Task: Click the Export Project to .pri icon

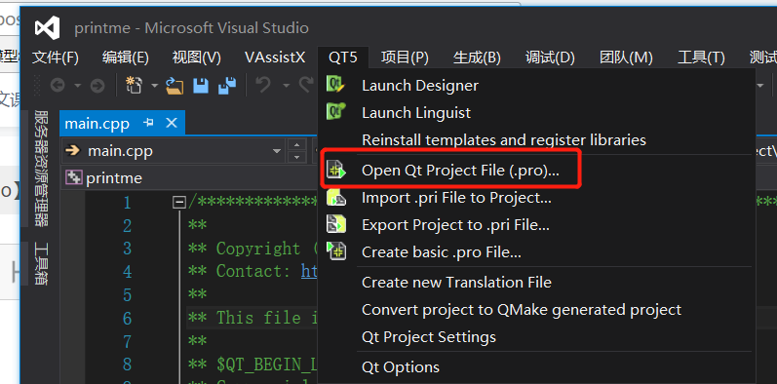Action: pos(335,224)
